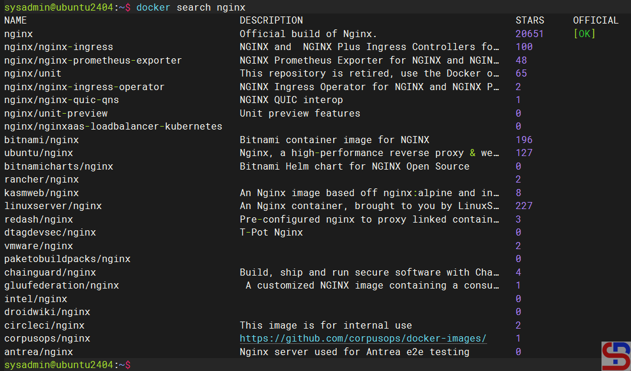
Task: Select the antrea/nginx image name
Action: [38, 352]
